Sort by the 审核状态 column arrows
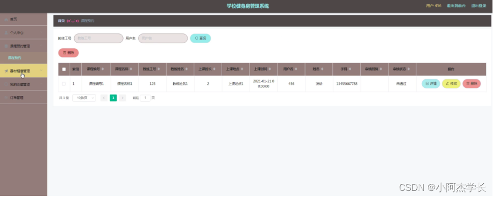 [x=409, y=69]
